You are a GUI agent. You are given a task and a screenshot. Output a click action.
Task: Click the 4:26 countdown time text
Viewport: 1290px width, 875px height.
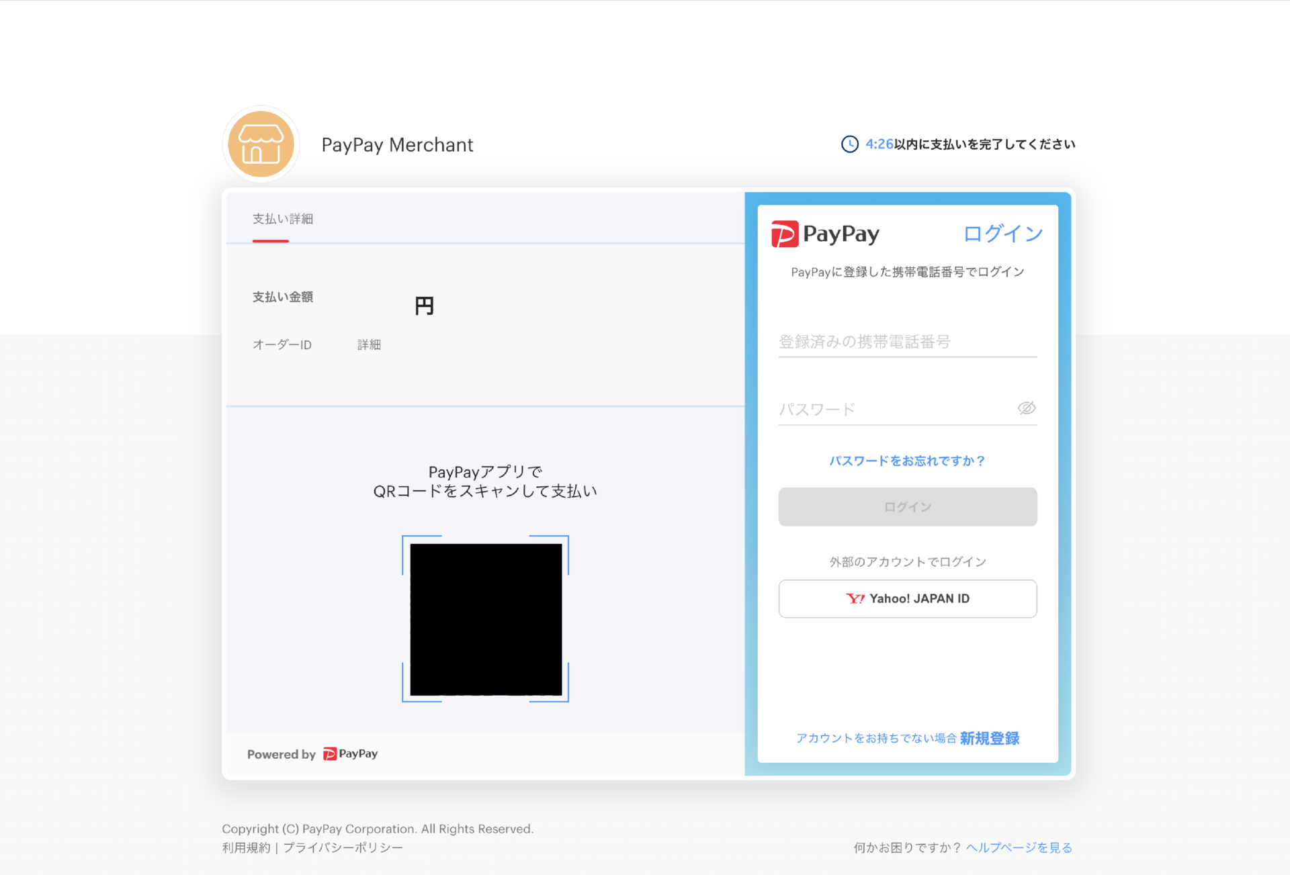[879, 144]
